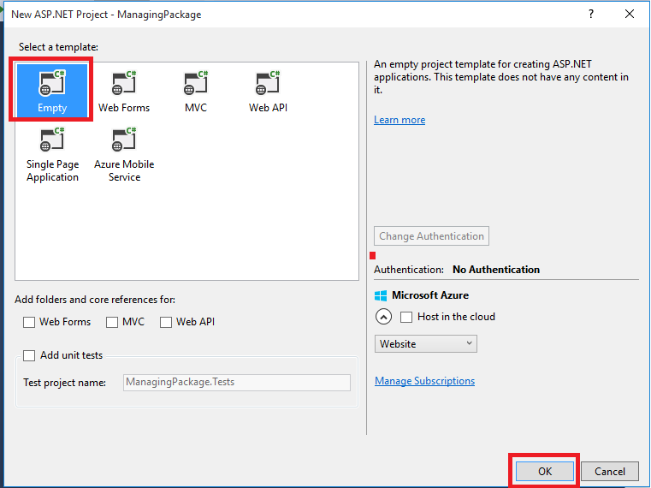Viewport: 651px width, 488px height.
Task: Enable the MVC core references checkbox
Action: click(112, 322)
